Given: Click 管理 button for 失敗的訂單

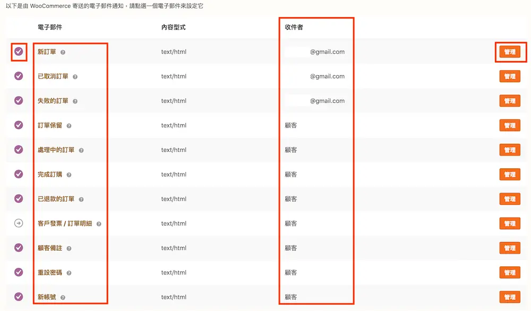Looking at the screenshot, I should [x=510, y=101].
